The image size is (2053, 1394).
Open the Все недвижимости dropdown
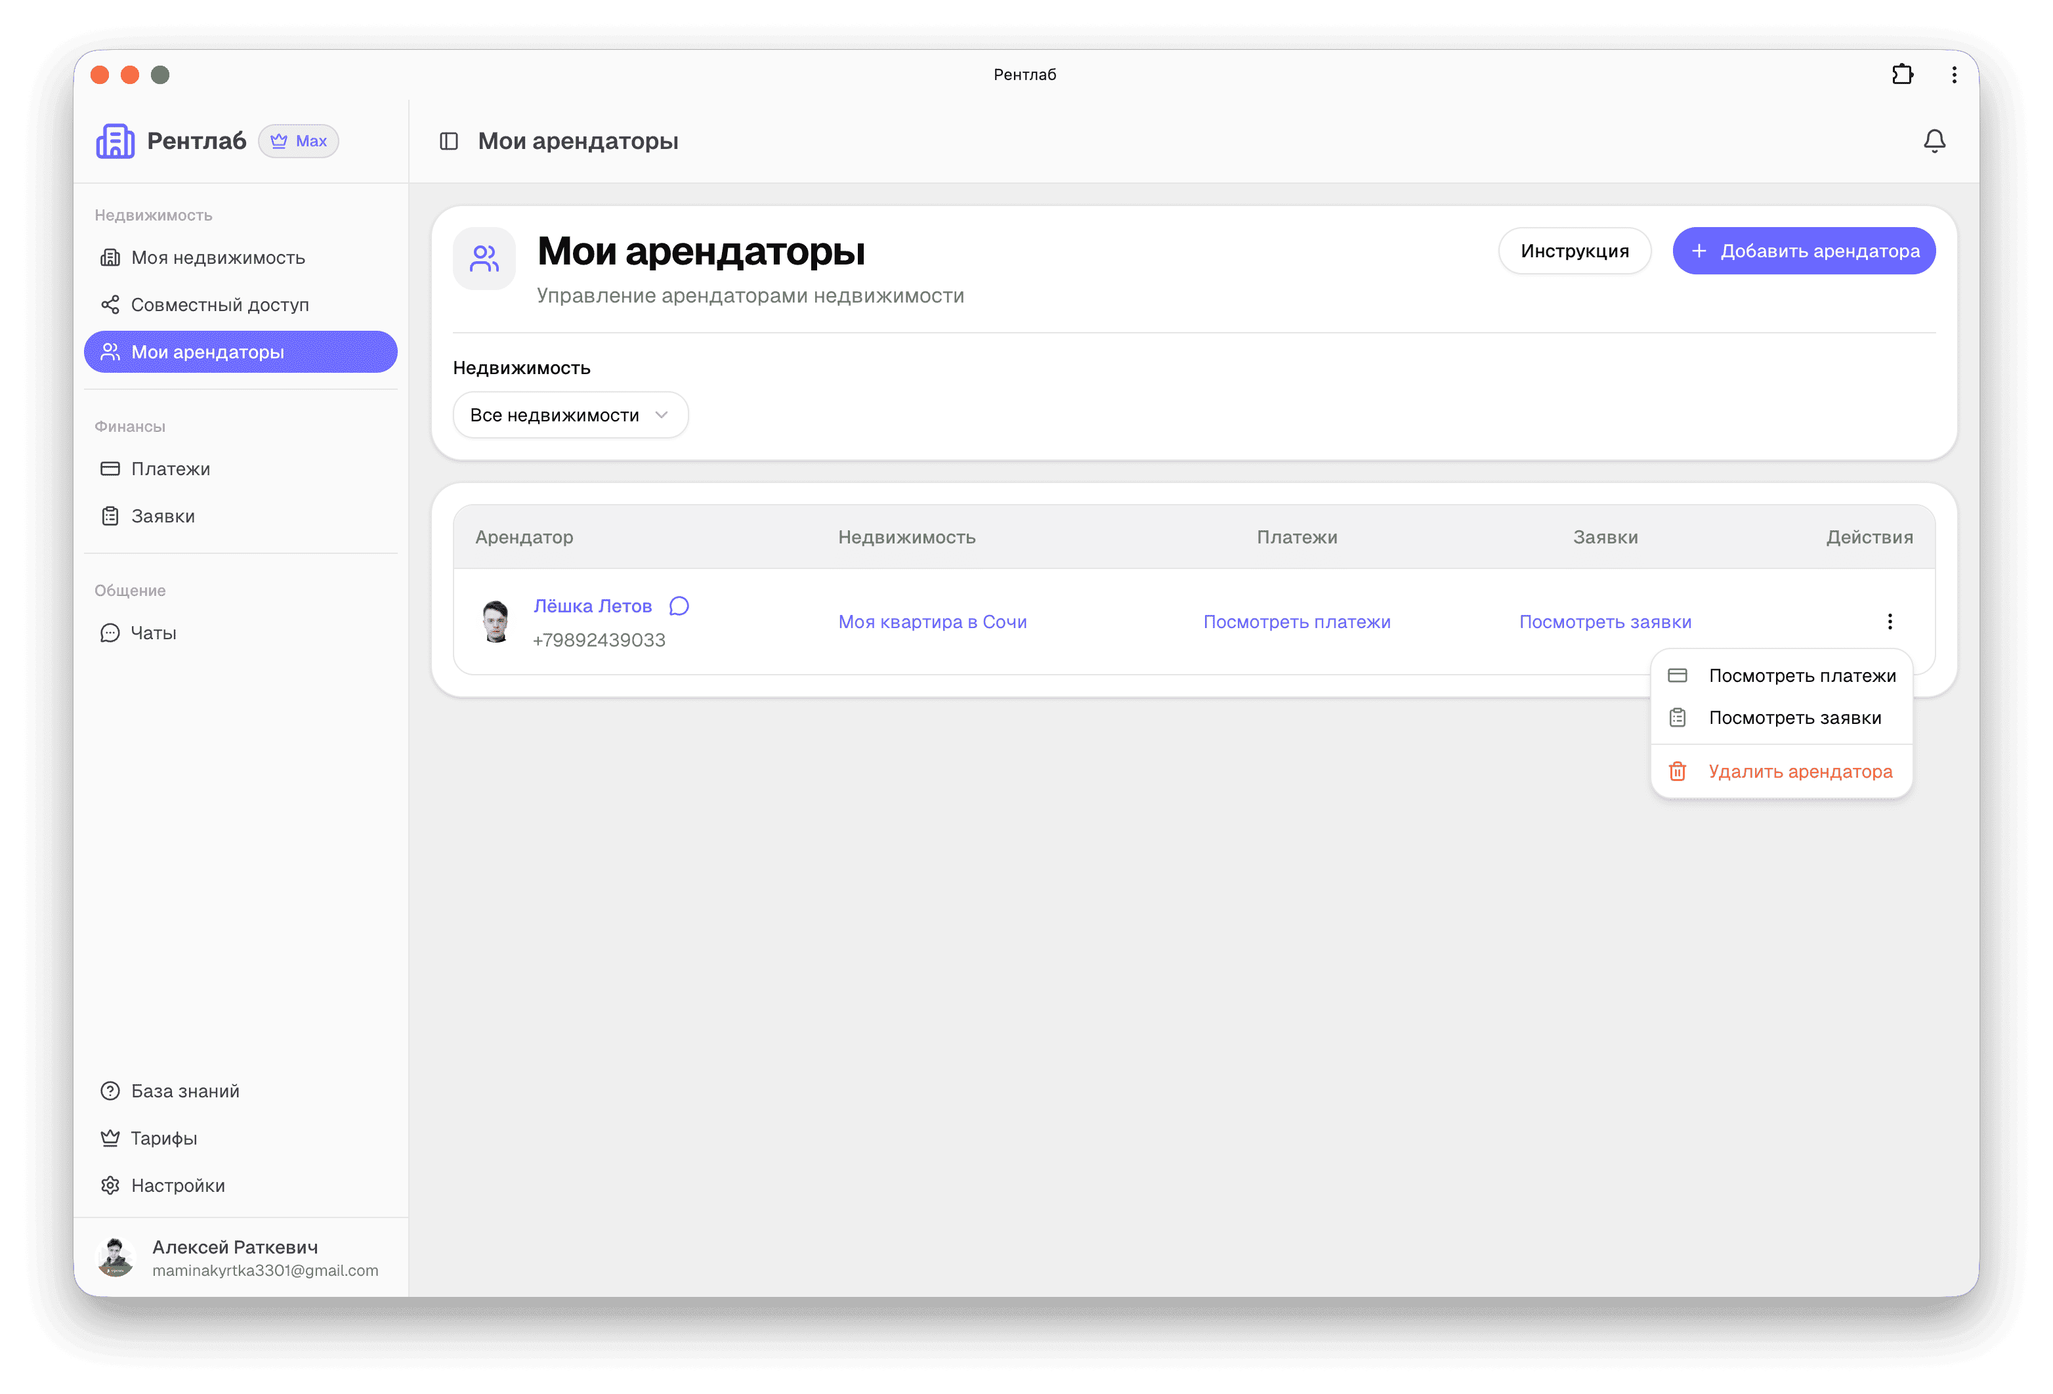click(570, 414)
